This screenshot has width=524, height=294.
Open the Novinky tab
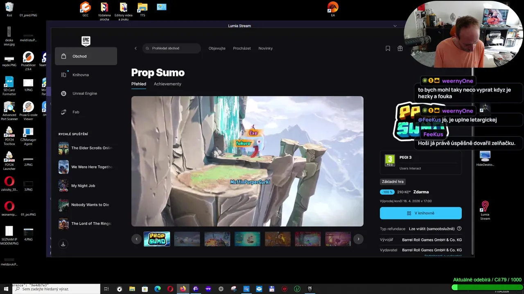click(265, 48)
